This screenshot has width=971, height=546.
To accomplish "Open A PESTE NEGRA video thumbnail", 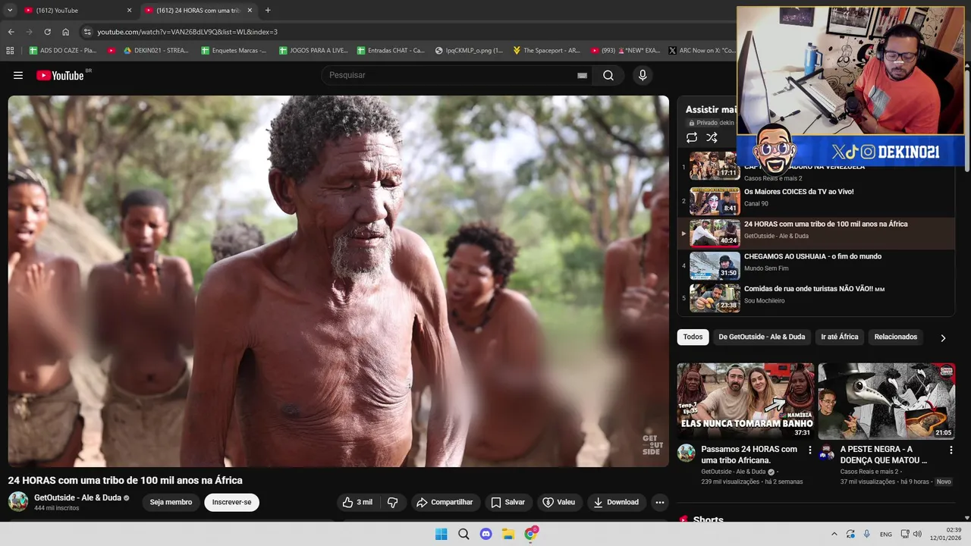I will 886,400.
